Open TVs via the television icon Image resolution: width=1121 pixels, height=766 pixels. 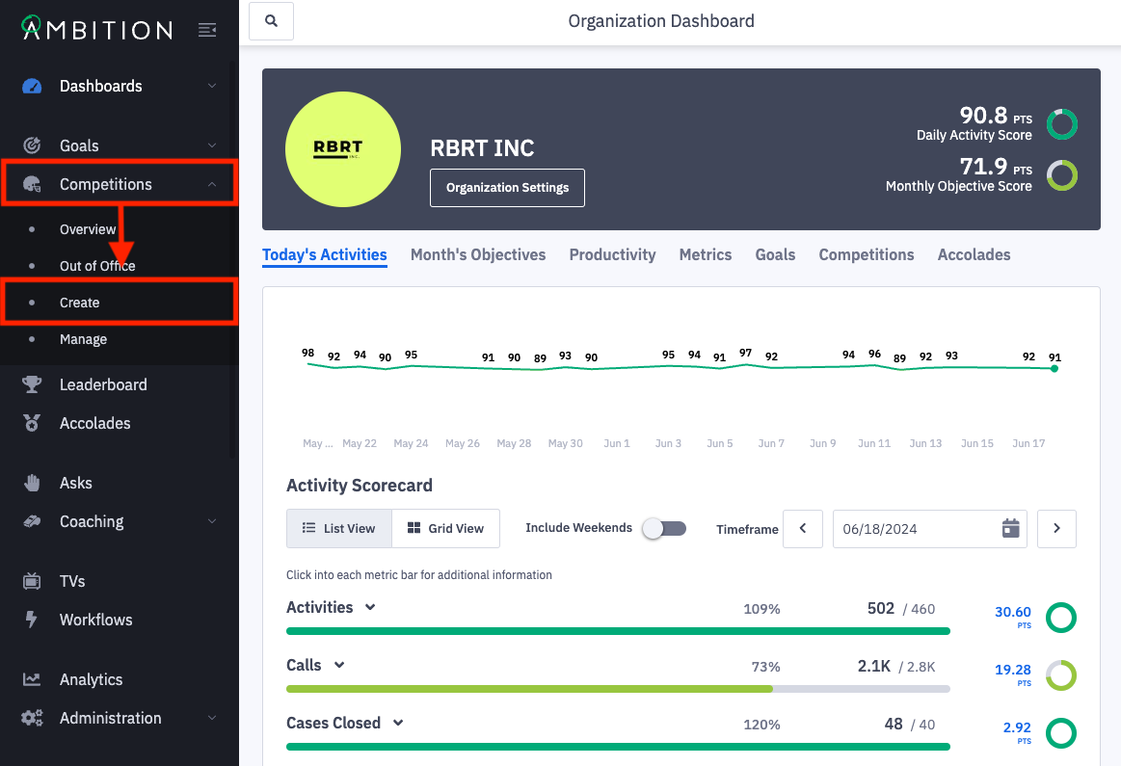(x=32, y=581)
